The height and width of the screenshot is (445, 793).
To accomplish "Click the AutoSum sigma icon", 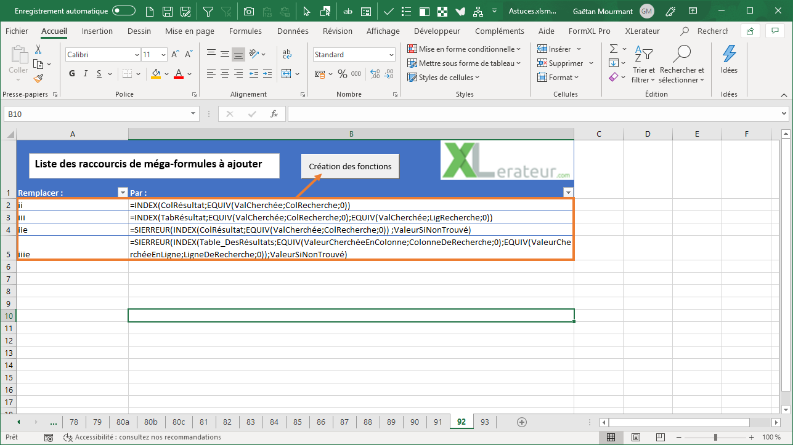I will (x=614, y=49).
